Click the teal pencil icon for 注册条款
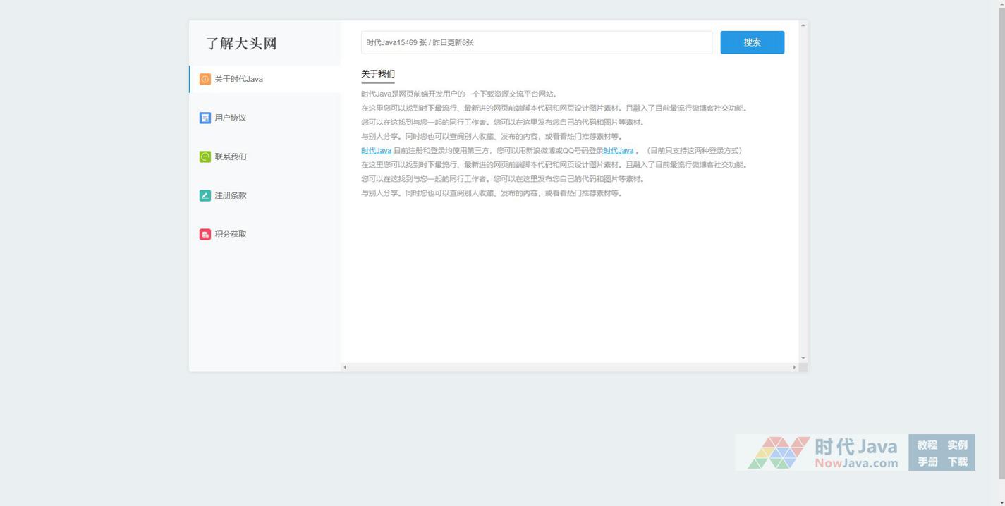Viewport: 1005px width, 506px height. pos(205,196)
